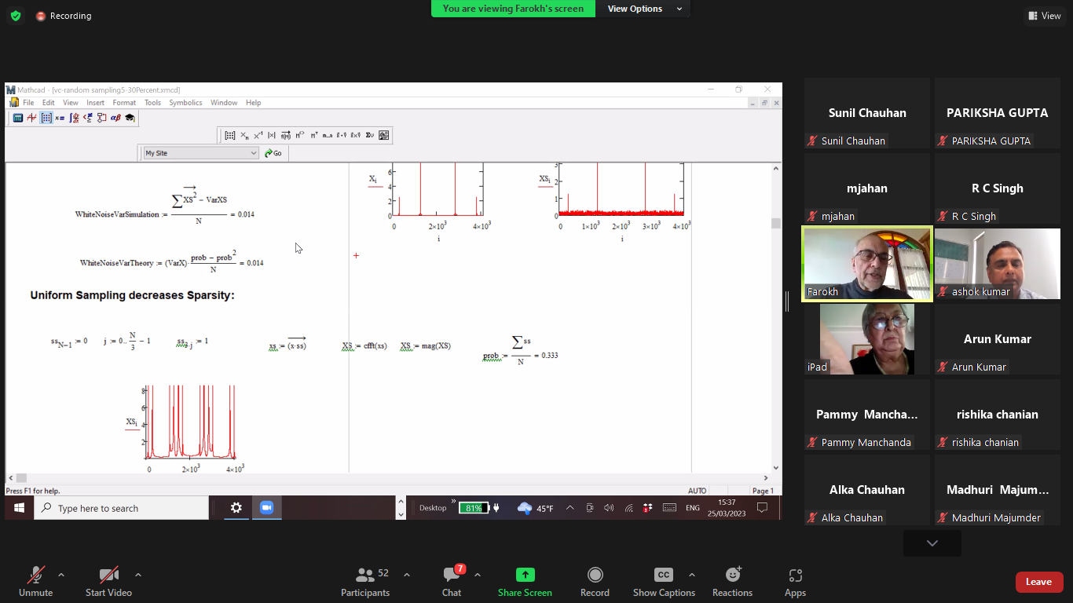The image size is (1073, 603).
Task: Select Farokh's video thumbnail
Action: click(867, 264)
